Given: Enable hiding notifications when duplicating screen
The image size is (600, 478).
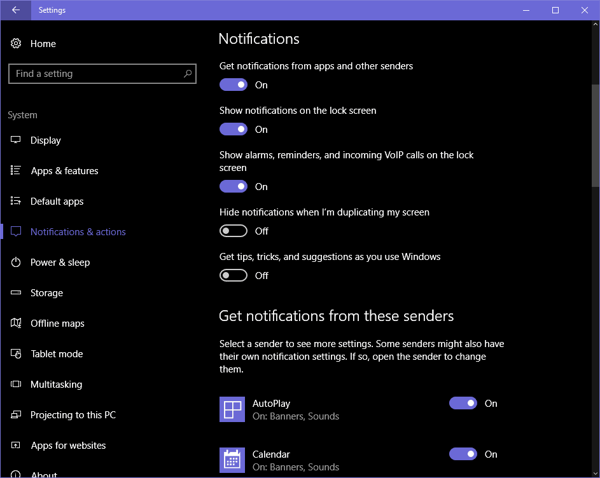Looking at the screenshot, I should coord(234,231).
